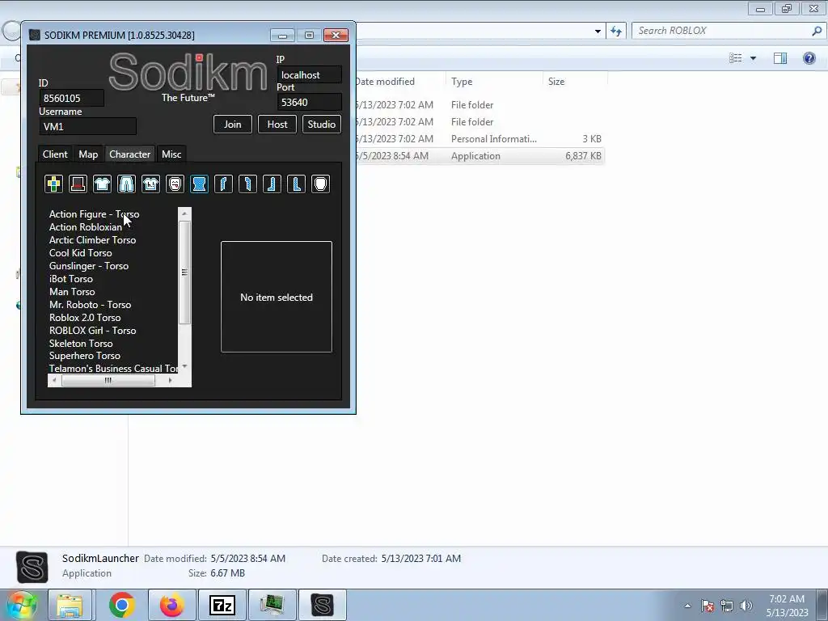
Task: Focus the IP field showing localhost
Action: tap(310, 75)
